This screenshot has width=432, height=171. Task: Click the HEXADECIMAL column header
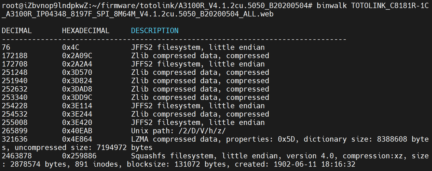86,31
